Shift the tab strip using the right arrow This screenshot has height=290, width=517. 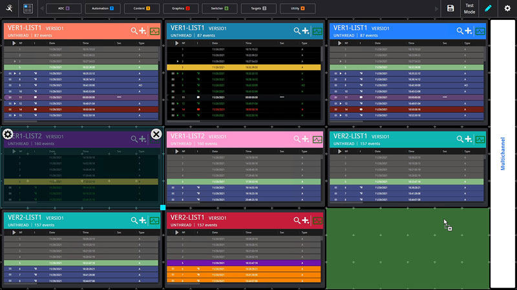(x=437, y=8)
